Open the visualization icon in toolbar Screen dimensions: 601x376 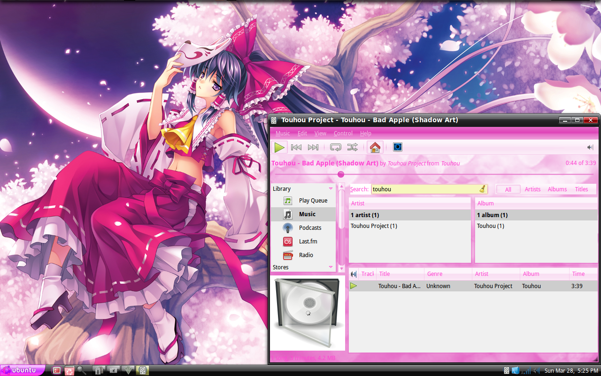pos(398,147)
